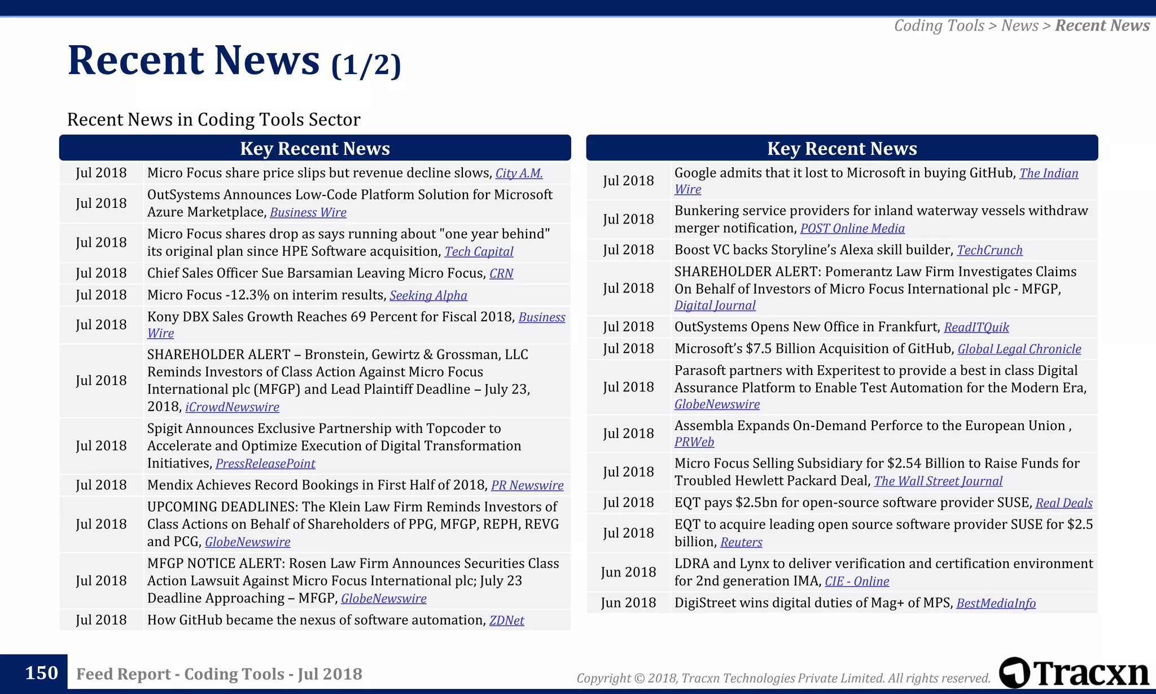Click the Real Deals source link
This screenshot has width=1156, height=694.
(1064, 503)
